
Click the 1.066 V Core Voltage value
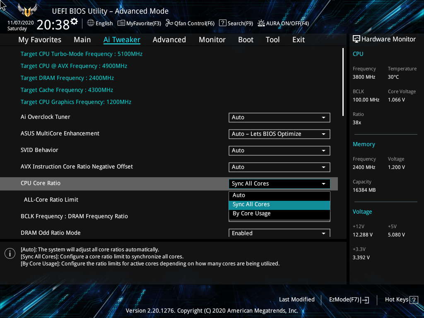click(x=396, y=100)
